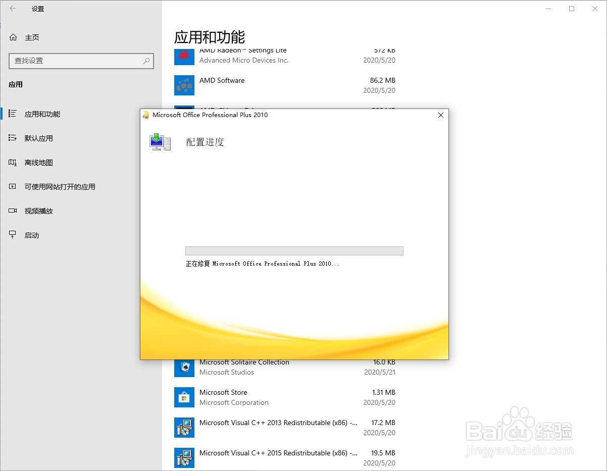The width and height of the screenshot is (607, 471).
Task: Click the 配置进度 computer download icon
Action: pos(160,142)
